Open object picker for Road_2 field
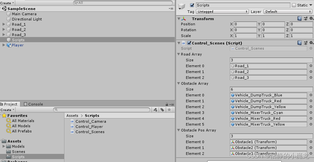The width and height of the screenshot is (314, 162). [x=311, y=72]
